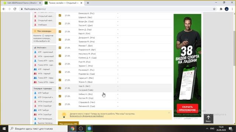
Task: Open the blue B app in taskbar
Action: (x=89, y=129)
